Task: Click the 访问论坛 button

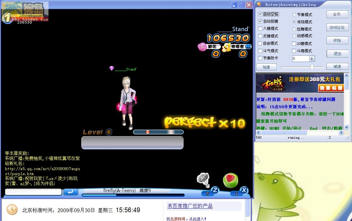Action: [337, 28]
